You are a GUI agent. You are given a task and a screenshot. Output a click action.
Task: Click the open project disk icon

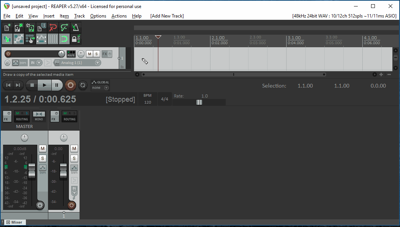click(18, 27)
